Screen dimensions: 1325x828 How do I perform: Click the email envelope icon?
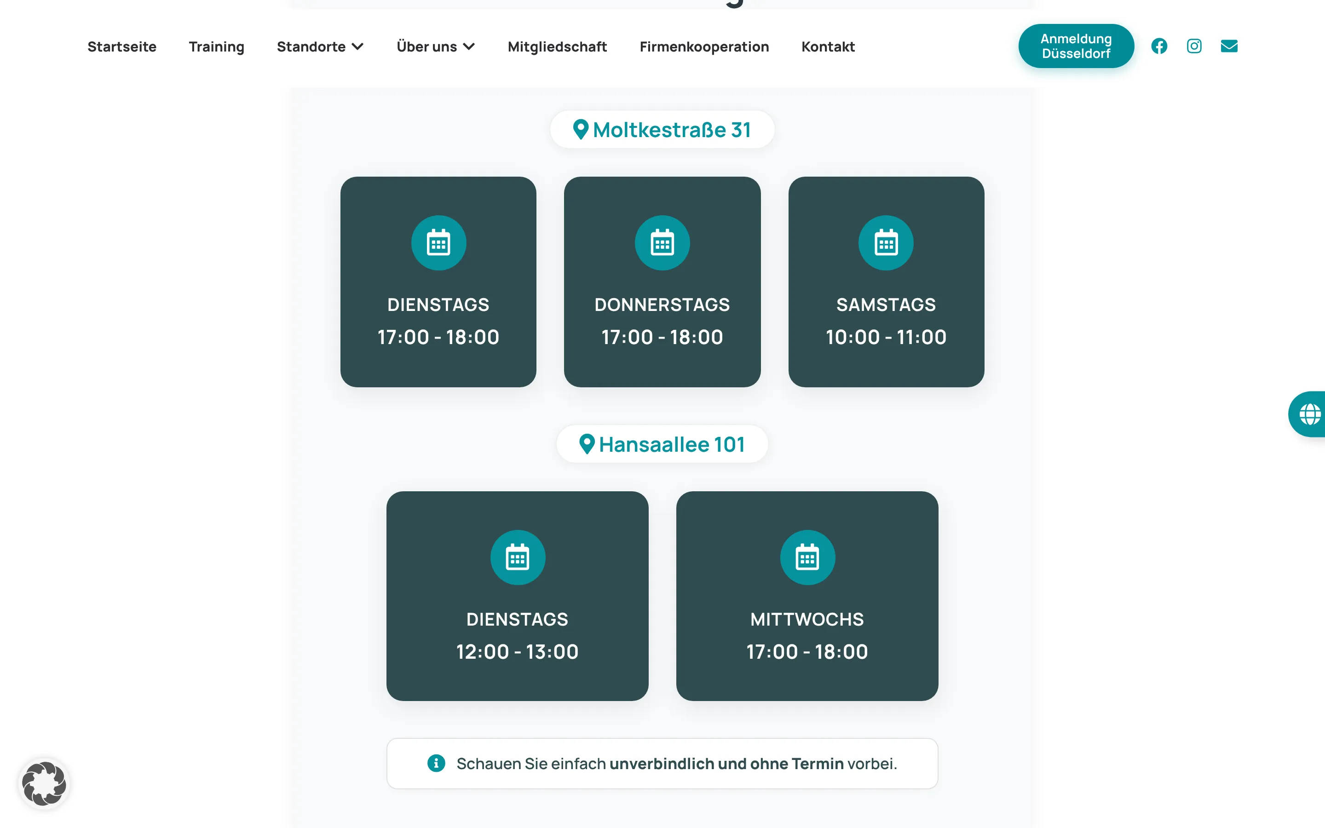click(1229, 46)
